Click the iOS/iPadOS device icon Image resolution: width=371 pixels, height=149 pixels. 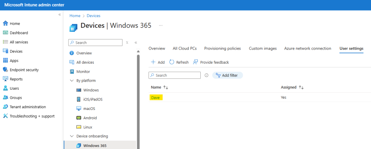click(79, 99)
